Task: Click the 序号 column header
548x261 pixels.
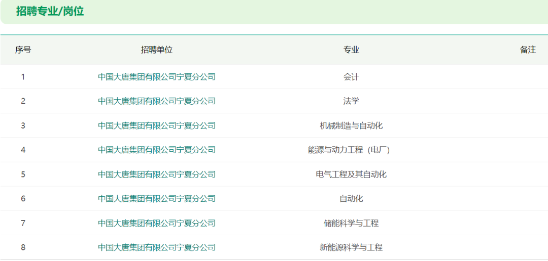Action: [23, 50]
